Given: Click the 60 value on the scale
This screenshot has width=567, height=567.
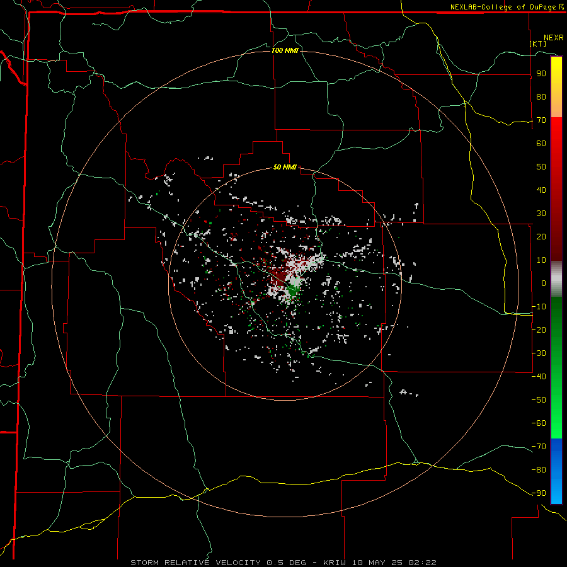Looking at the screenshot, I should (541, 144).
